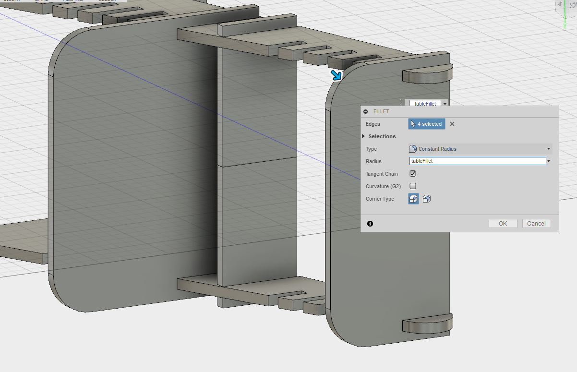Clear the edge selection with the X
577x372 pixels.
(x=452, y=124)
